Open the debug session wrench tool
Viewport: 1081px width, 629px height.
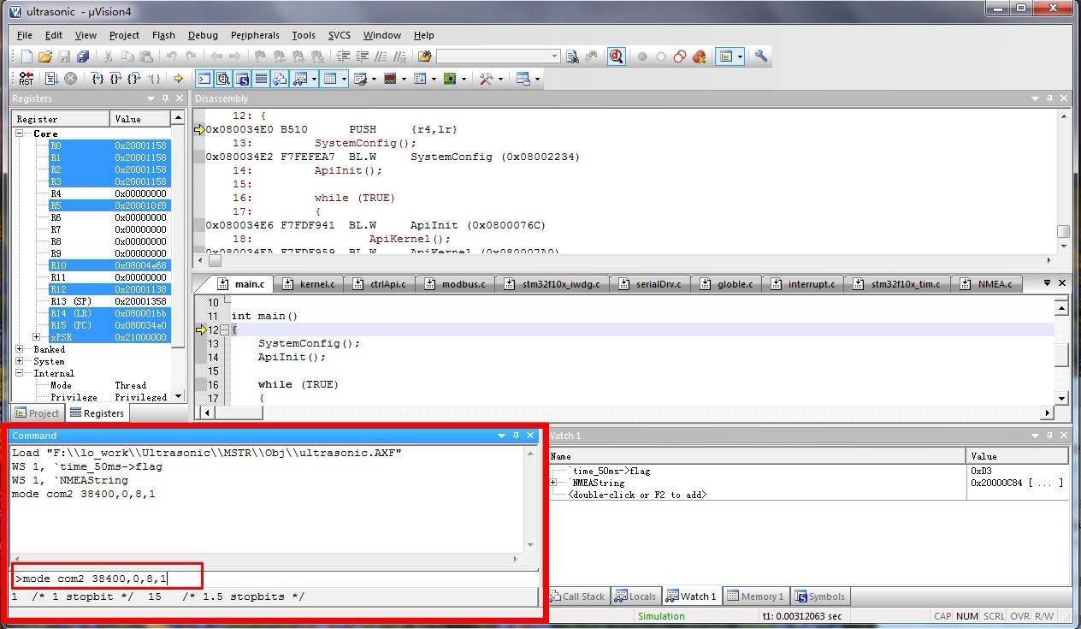484,78
